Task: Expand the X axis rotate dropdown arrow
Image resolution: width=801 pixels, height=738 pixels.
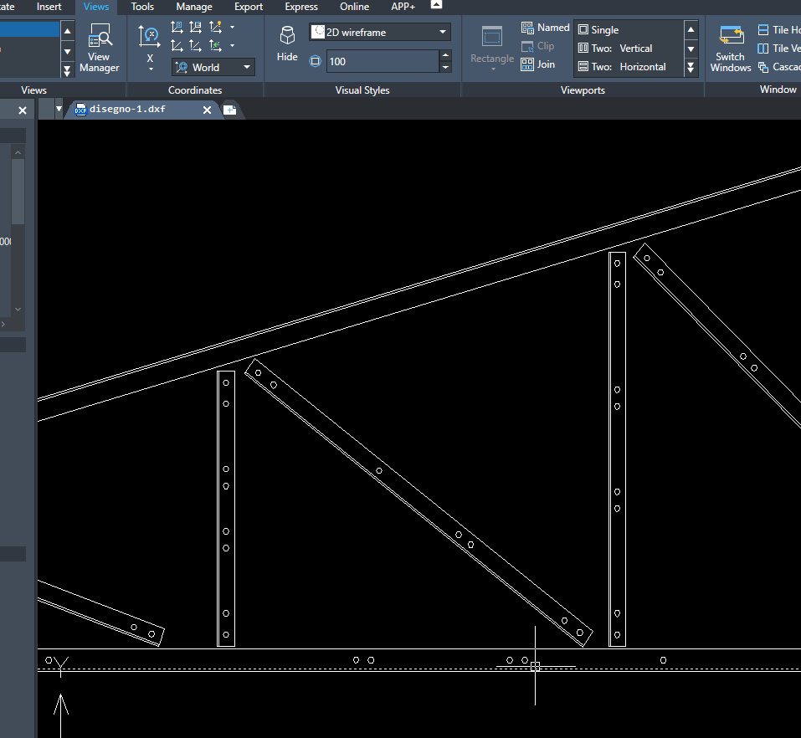Action: 150,69
